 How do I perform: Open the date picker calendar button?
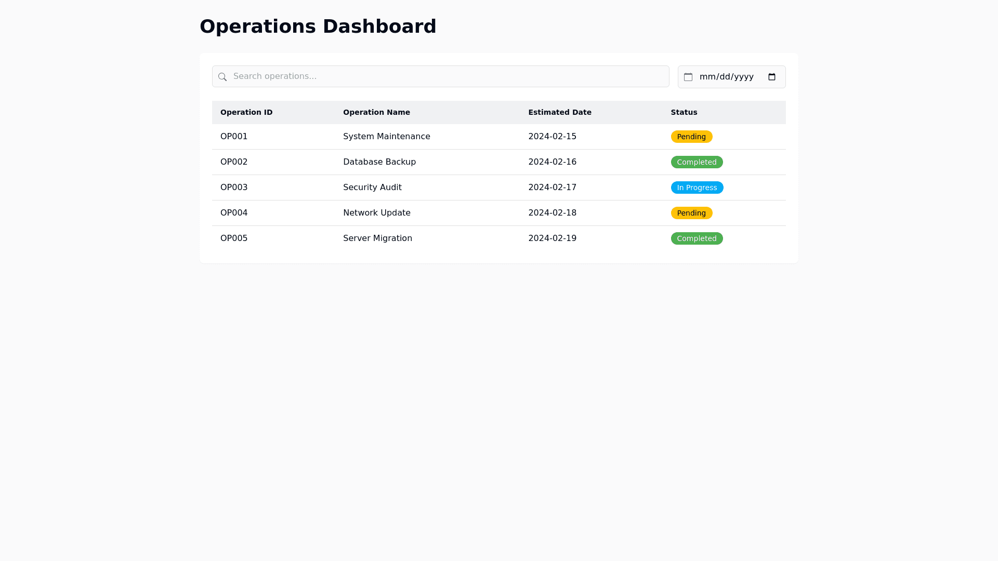[x=772, y=77]
